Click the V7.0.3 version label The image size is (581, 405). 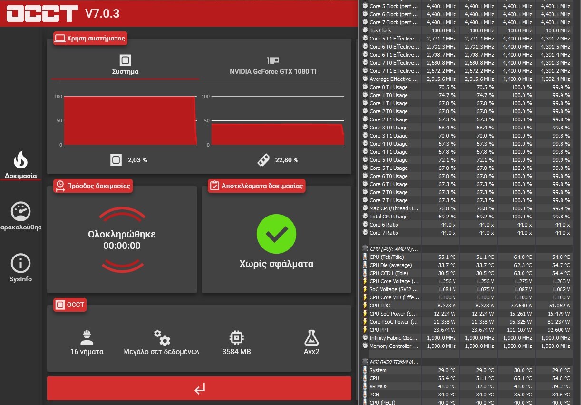coord(102,13)
